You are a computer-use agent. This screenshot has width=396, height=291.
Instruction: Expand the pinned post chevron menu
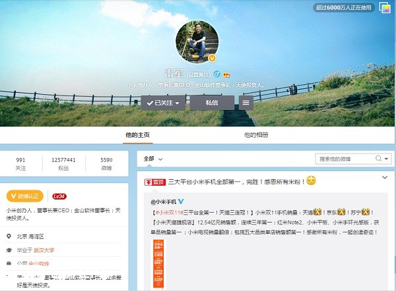385,177
